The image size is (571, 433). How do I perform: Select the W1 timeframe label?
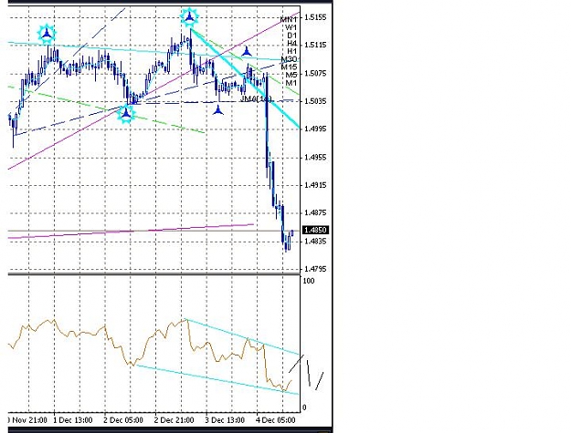(x=291, y=27)
